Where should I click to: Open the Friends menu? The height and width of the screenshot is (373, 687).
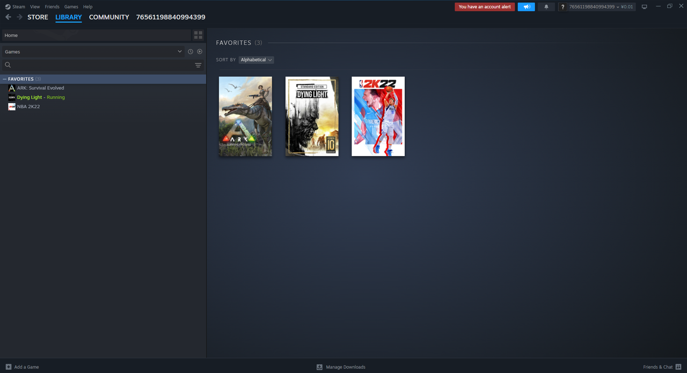pos(52,7)
